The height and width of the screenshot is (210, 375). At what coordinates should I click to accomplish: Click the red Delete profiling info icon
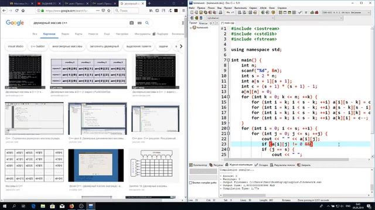[316, 12]
